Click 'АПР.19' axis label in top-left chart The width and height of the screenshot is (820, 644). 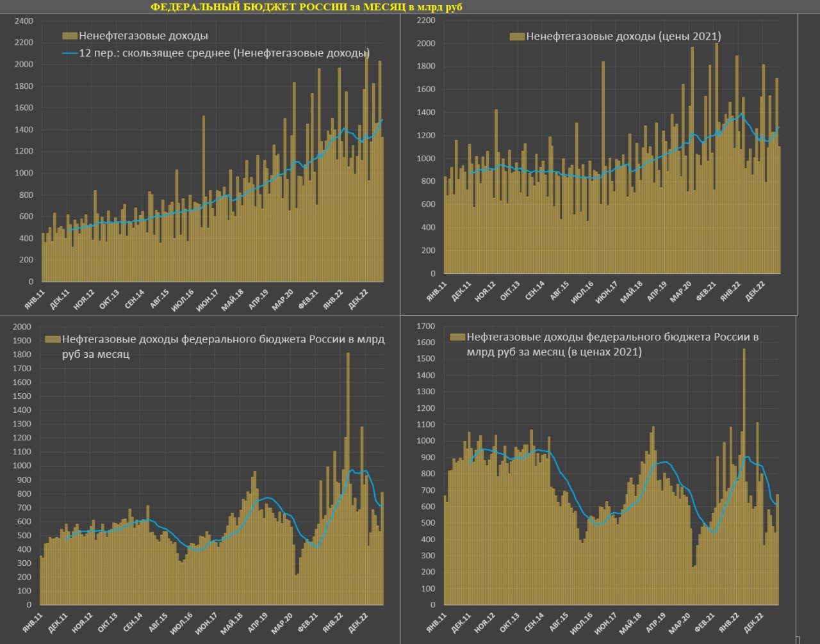tap(255, 299)
